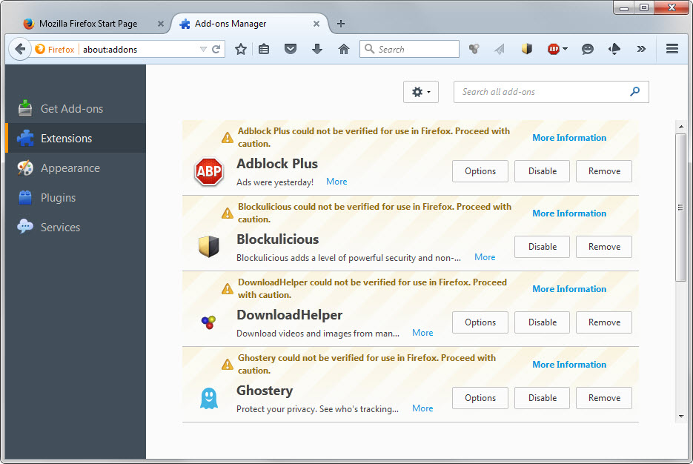Image resolution: width=693 pixels, height=464 pixels.
Task: Open More Information for DownloadHelper warning
Action: (569, 289)
